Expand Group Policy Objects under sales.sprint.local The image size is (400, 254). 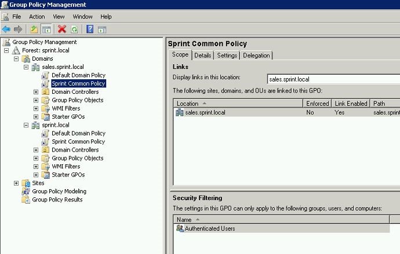36,100
